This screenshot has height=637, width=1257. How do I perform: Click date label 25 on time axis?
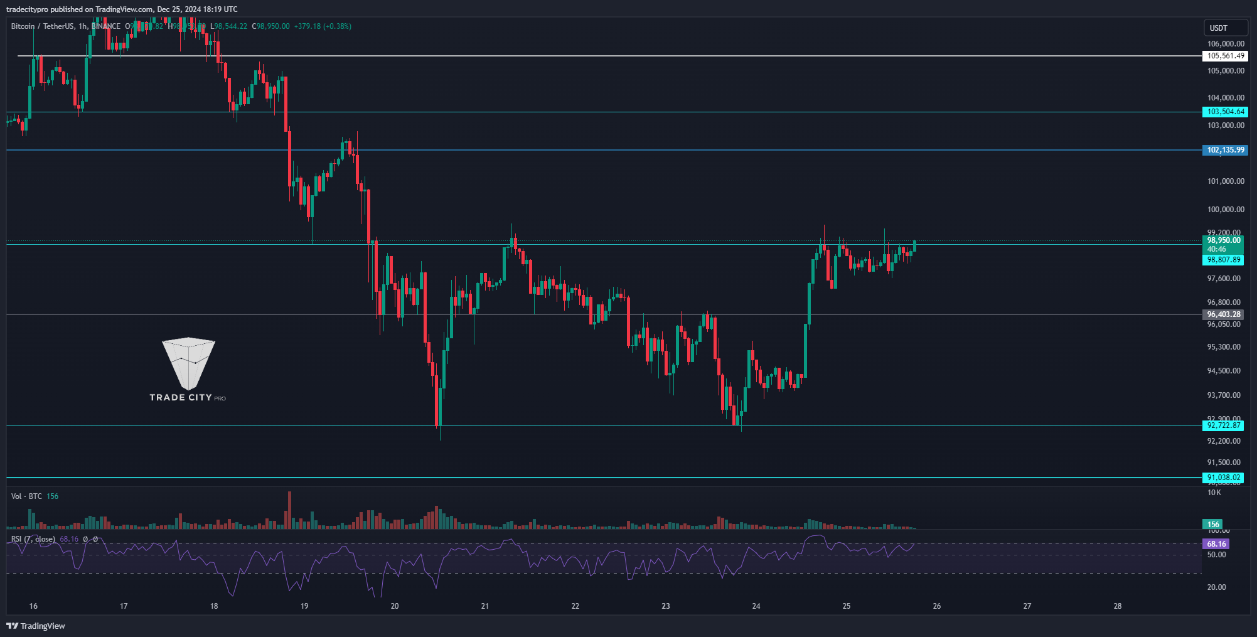(847, 606)
